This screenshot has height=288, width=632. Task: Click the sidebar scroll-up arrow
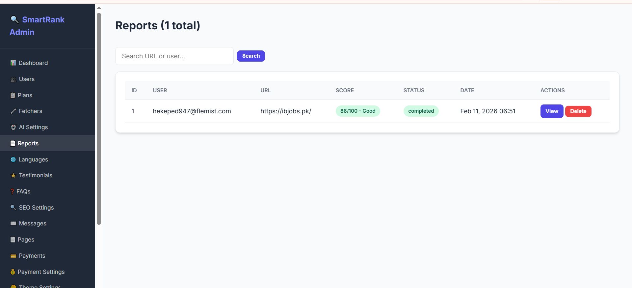point(99,8)
